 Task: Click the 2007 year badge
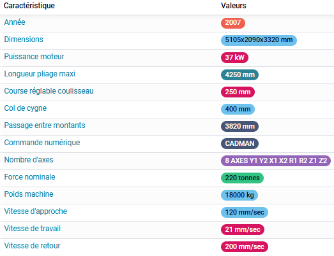coord(233,23)
